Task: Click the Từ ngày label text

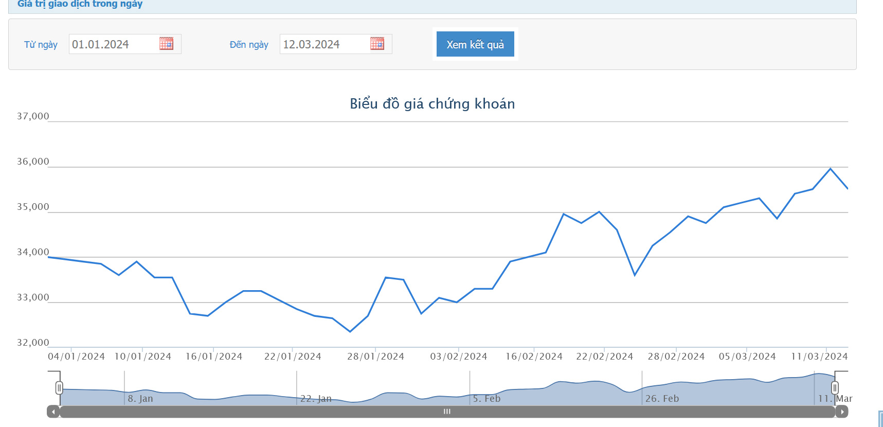Action: (41, 45)
